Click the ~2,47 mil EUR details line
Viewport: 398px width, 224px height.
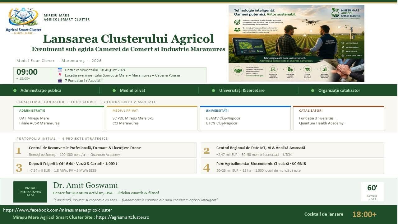coord(254,155)
